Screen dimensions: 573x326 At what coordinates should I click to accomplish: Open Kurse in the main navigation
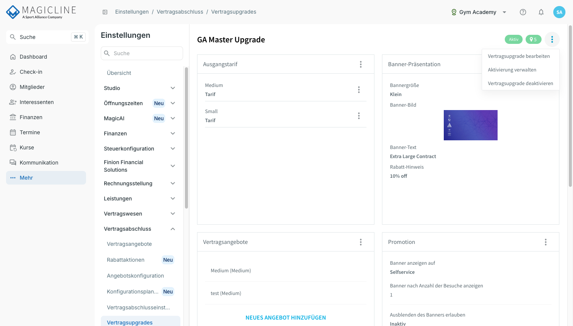click(46, 147)
